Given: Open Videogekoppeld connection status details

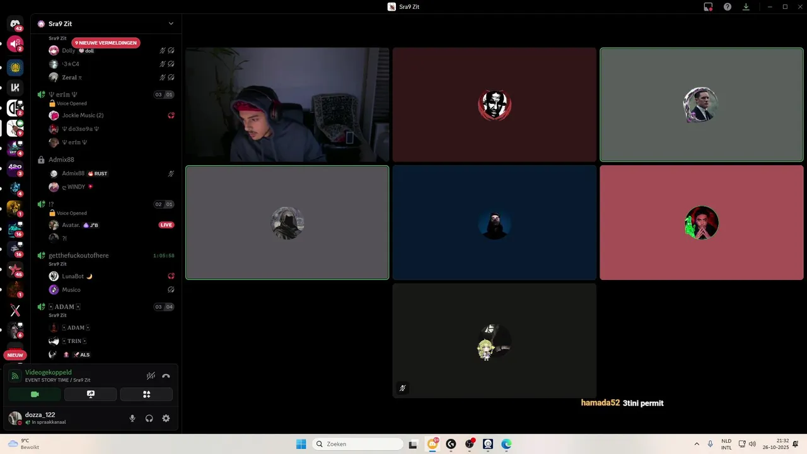Looking at the screenshot, I should (49, 373).
